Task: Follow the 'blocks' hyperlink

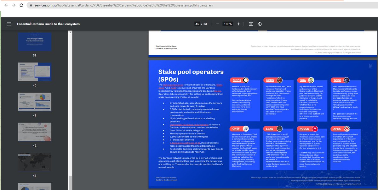Action: [x=218, y=91]
